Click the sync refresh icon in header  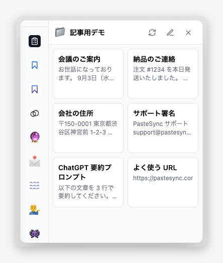click(x=152, y=33)
